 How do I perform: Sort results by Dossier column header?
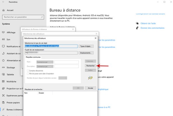point(45,93)
